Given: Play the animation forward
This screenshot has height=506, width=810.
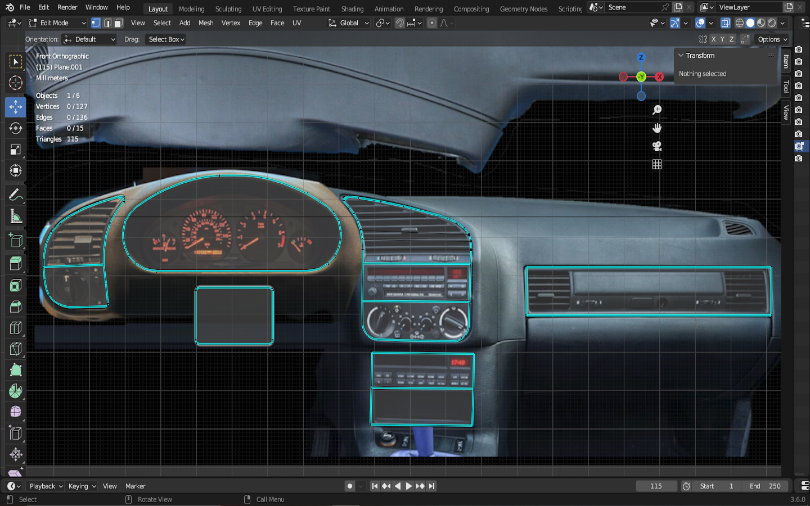Looking at the screenshot, I should pos(409,486).
